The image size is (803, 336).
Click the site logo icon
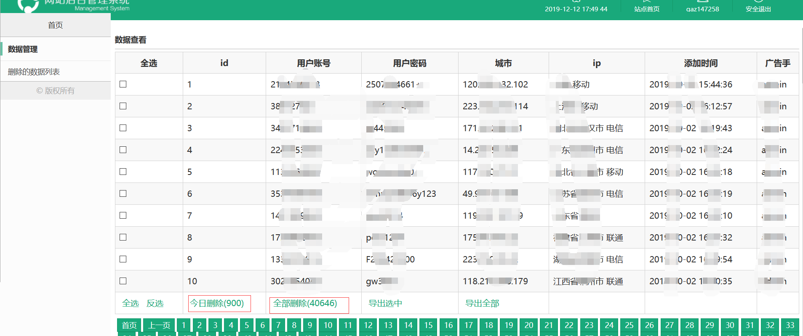pos(28,5)
